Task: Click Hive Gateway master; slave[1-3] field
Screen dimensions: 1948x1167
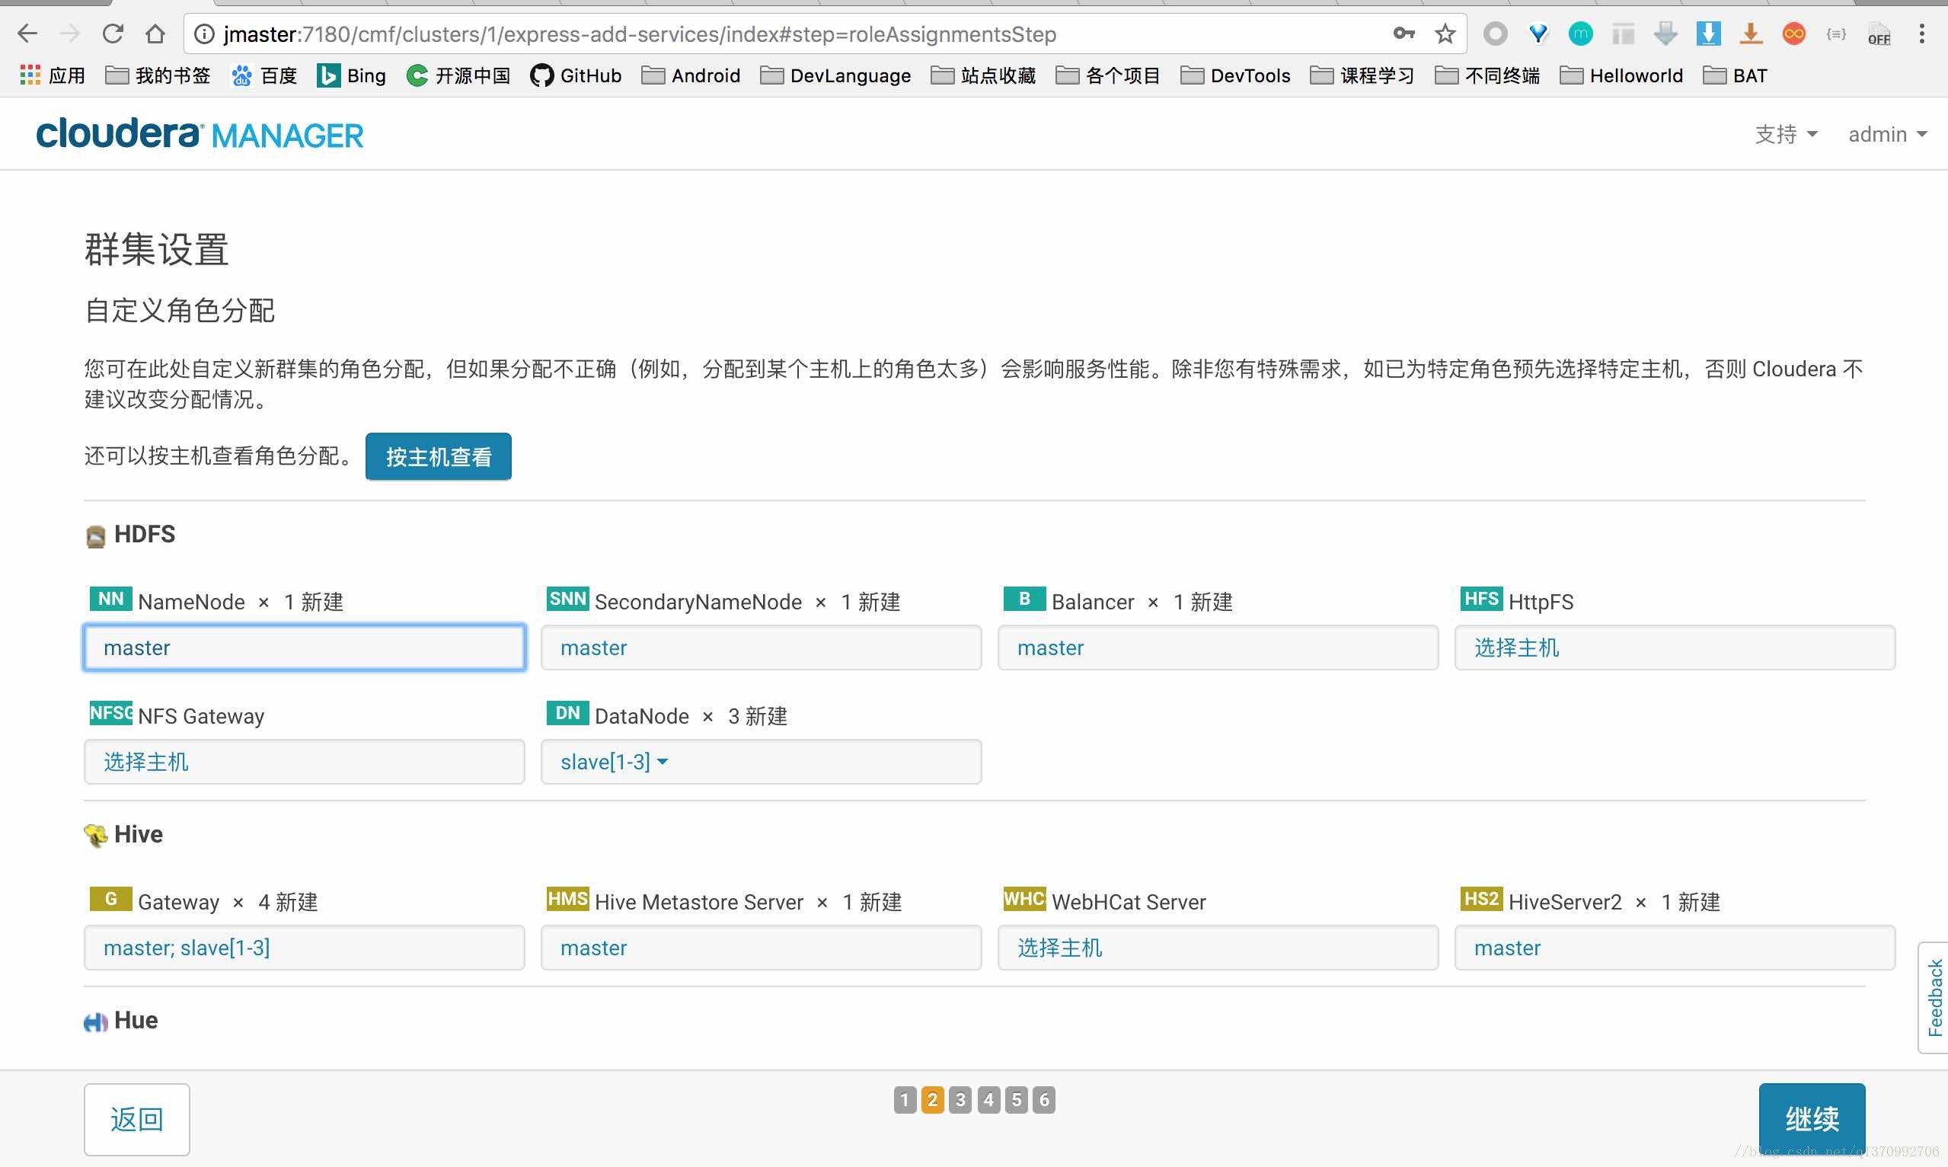Action: [x=304, y=948]
